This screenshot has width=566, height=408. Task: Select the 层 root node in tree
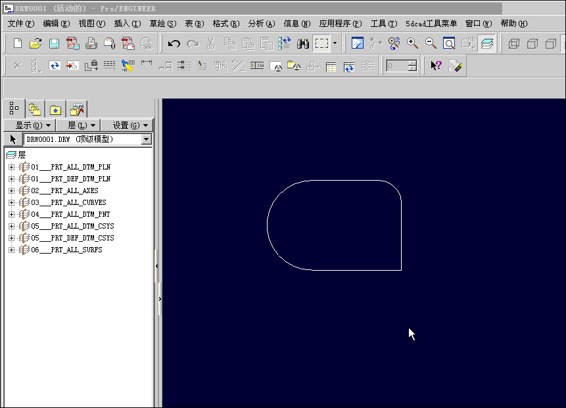[22, 155]
